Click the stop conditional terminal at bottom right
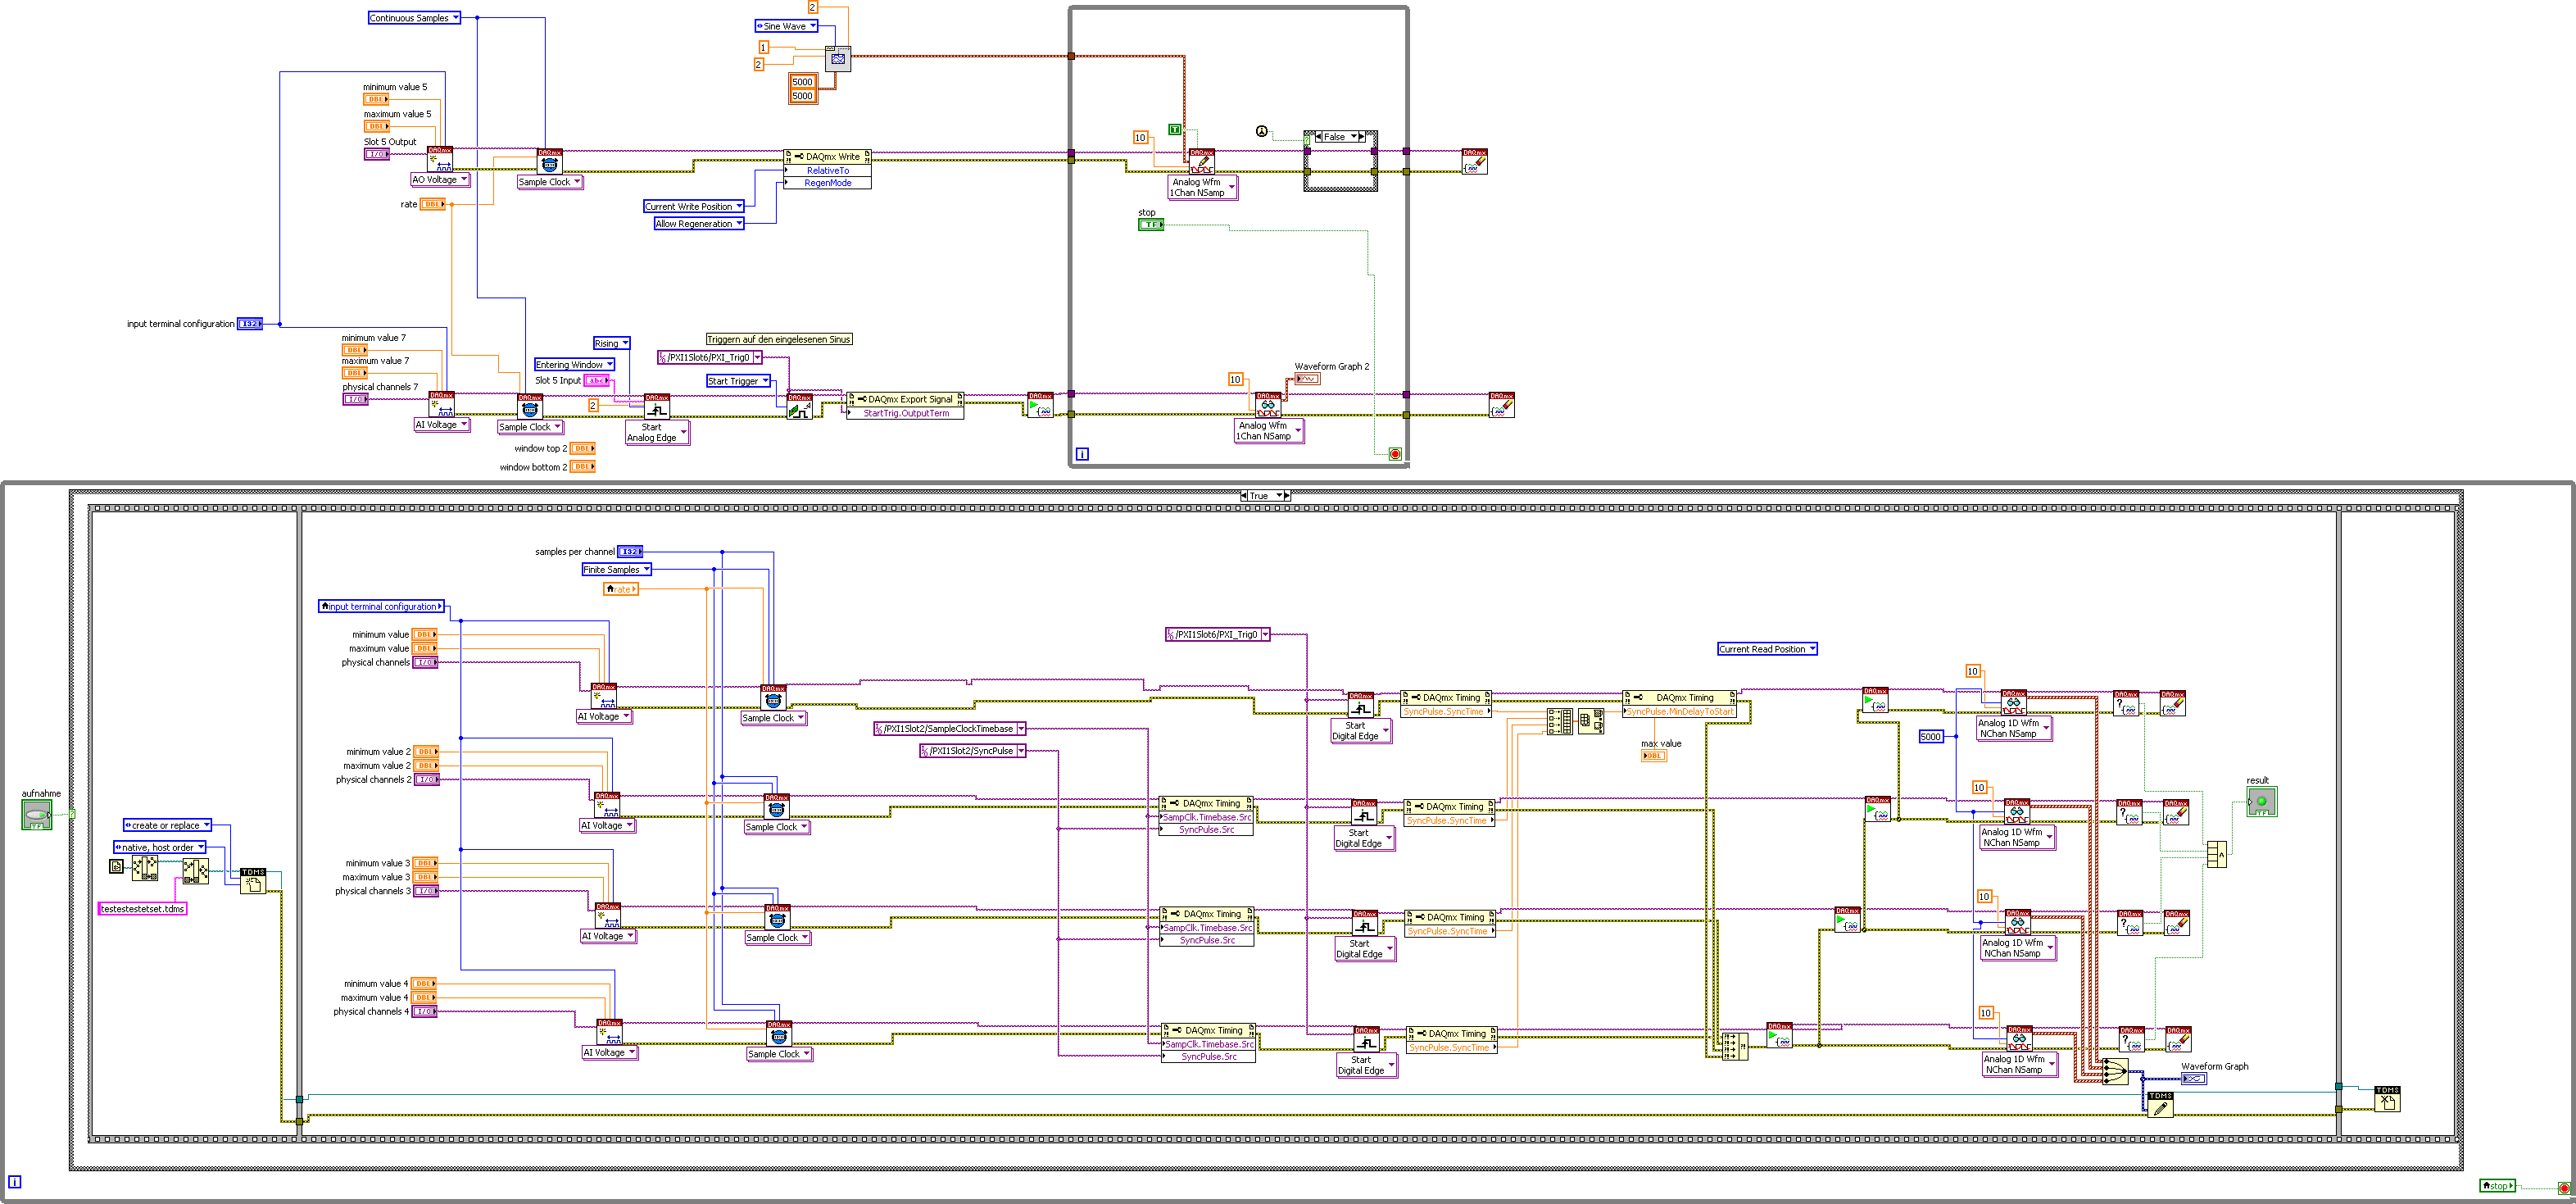2576x1204 pixels. click(x=2564, y=1188)
